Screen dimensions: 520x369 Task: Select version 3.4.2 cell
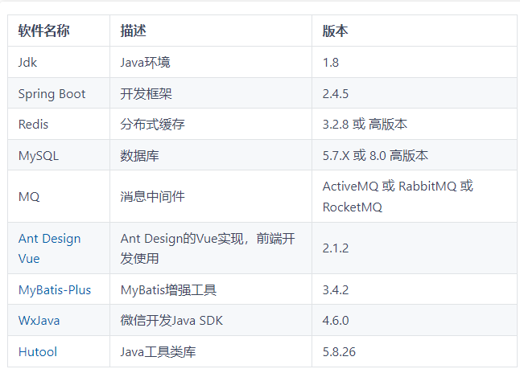(415, 289)
